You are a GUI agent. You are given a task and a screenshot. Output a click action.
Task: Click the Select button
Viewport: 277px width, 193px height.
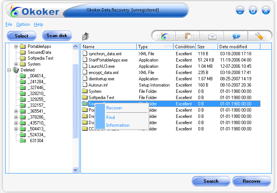21,36
